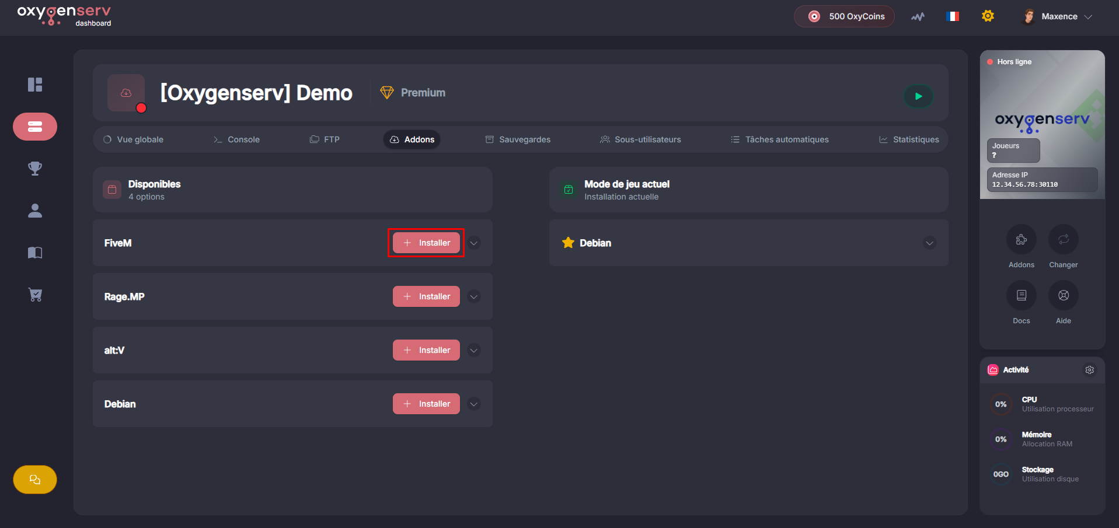Open the Sauvegardes tab
Image resolution: width=1119 pixels, height=528 pixels.
pyautogui.click(x=518, y=139)
